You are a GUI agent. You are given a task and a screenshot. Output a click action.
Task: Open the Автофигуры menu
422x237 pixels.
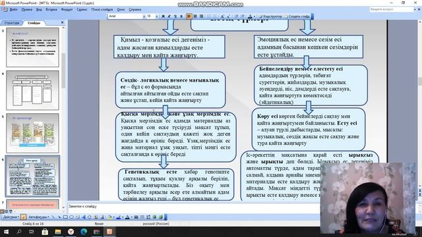[x=38, y=217]
